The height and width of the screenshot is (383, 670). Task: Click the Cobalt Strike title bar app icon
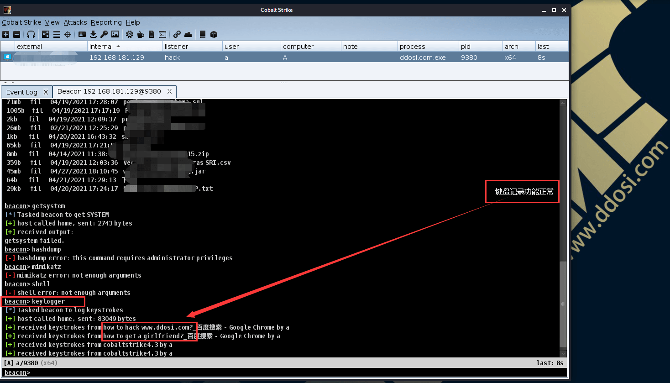click(7, 10)
